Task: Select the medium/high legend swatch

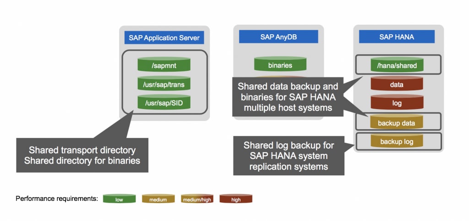Action: [197, 199]
